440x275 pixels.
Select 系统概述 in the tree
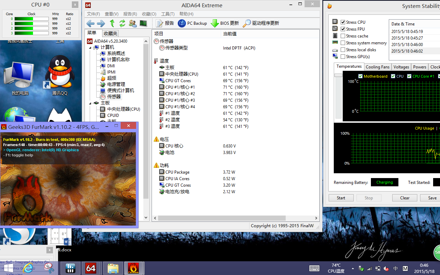pyautogui.click(x=116, y=54)
